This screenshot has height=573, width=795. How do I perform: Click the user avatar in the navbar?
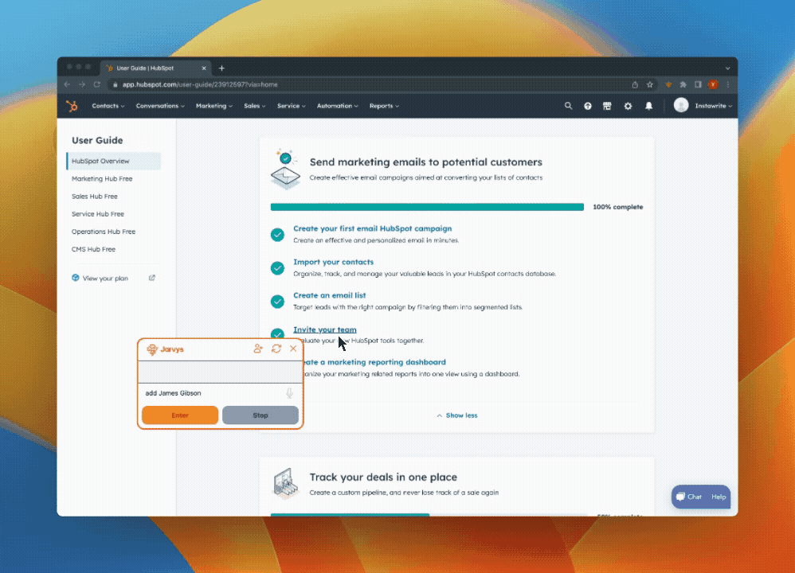tap(681, 105)
